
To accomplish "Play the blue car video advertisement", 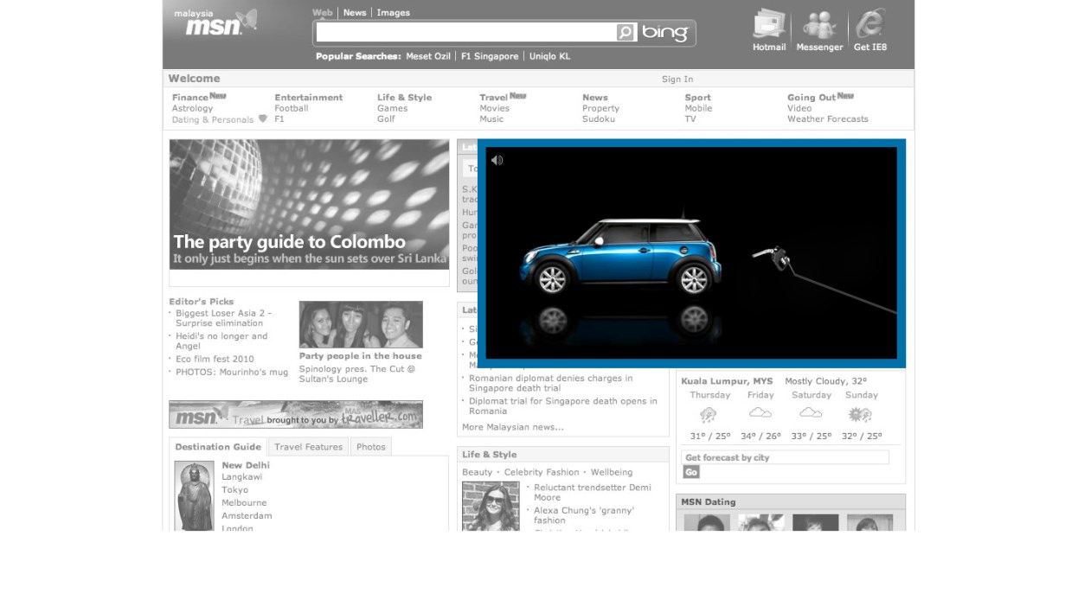I will pos(691,253).
